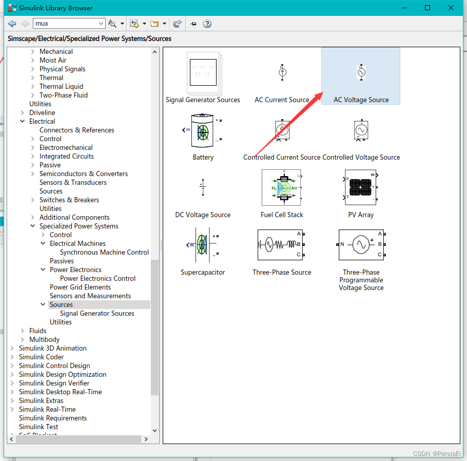This screenshot has width=467, height=461.
Task: Click the forward navigation arrow
Action: (26, 24)
